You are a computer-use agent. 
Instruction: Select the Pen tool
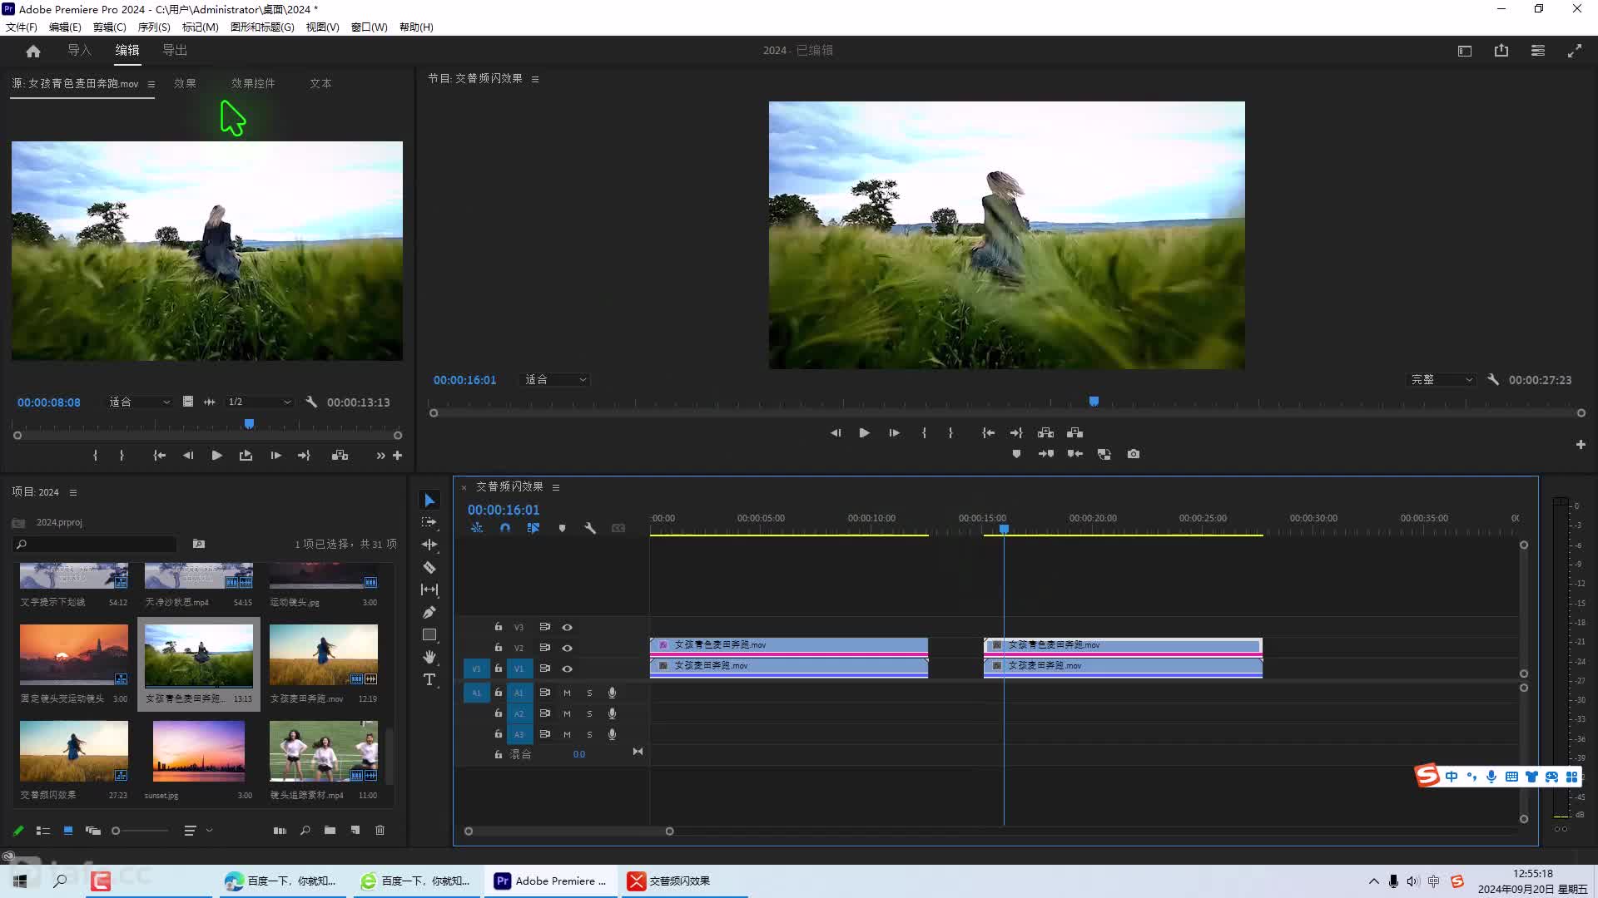pyautogui.click(x=429, y=612)
